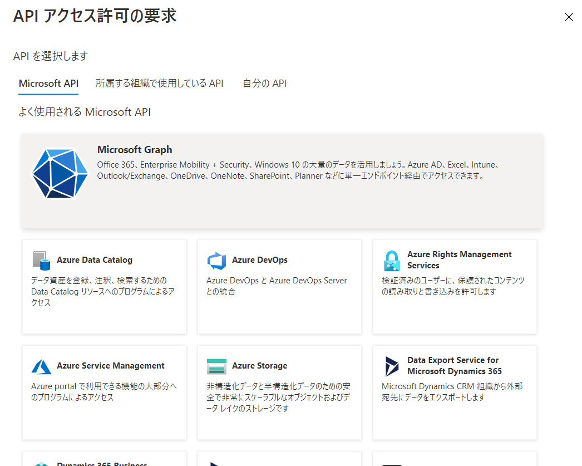Click the Microsoft Graph description text
The height and width of the screenshot is (466, 582).
click(298, 170)
